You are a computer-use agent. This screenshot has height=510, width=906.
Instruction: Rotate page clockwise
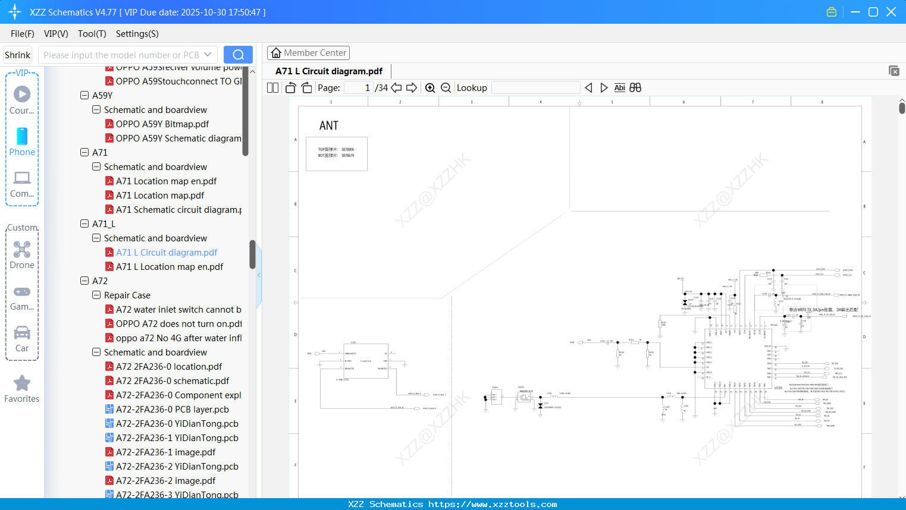point(307,88)
